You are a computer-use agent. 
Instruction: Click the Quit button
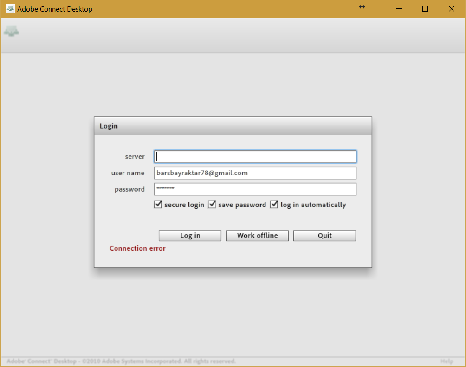(324, 236)
